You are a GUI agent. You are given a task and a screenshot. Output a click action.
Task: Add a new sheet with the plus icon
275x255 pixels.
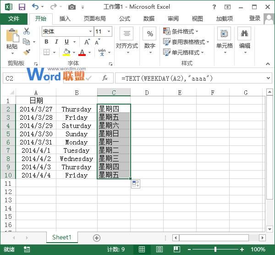tap(97, 238)
